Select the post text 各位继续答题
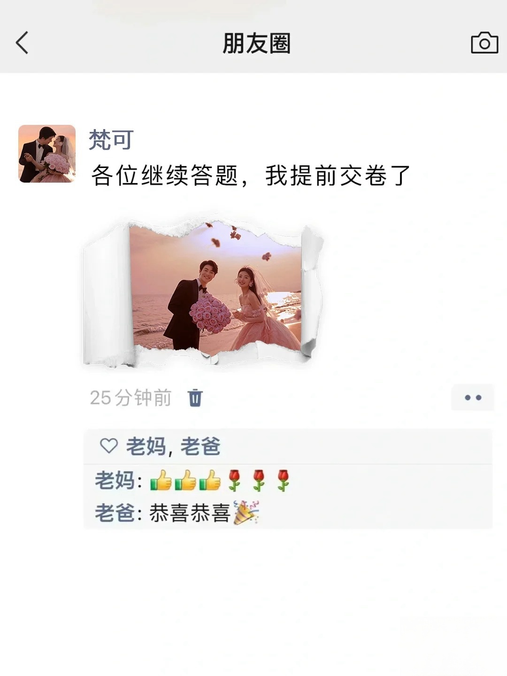507x676 pixels. point(165,176)
